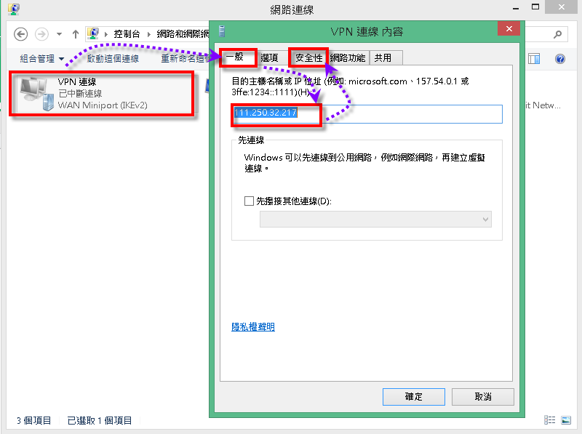Expand the recent locations dropdown arrow
This screenshot has height=434, width=582.
coord(58,34)
